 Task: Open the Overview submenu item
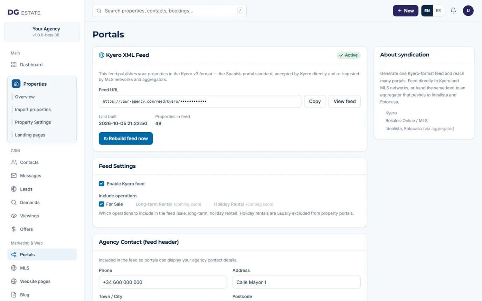[25, 97]
